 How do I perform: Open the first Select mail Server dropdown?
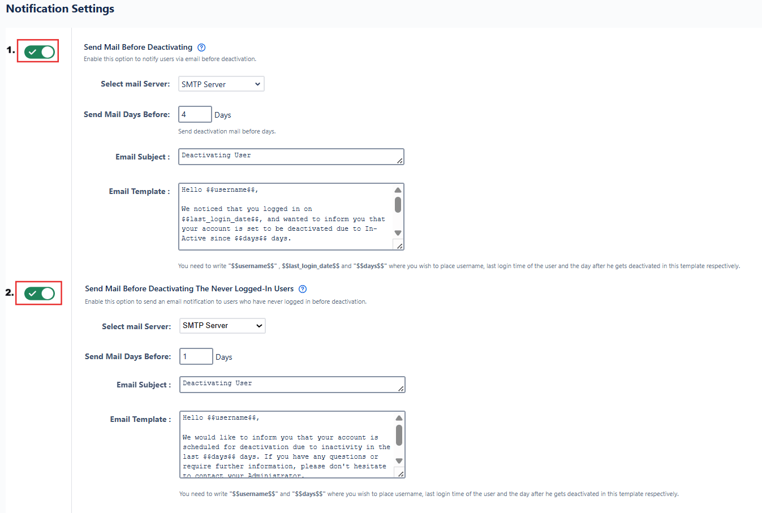coord(221,84)
